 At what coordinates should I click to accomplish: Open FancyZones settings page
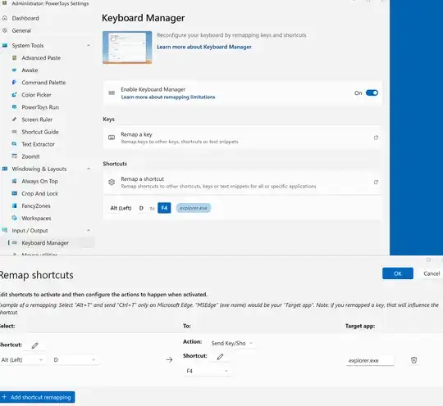pos(36,206)
